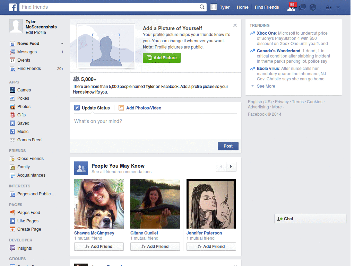The height and width of the screenshot is (266, 355).
Task: Dismiss the Add a Picture card
Action: 235,25
